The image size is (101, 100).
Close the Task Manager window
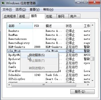94,2
